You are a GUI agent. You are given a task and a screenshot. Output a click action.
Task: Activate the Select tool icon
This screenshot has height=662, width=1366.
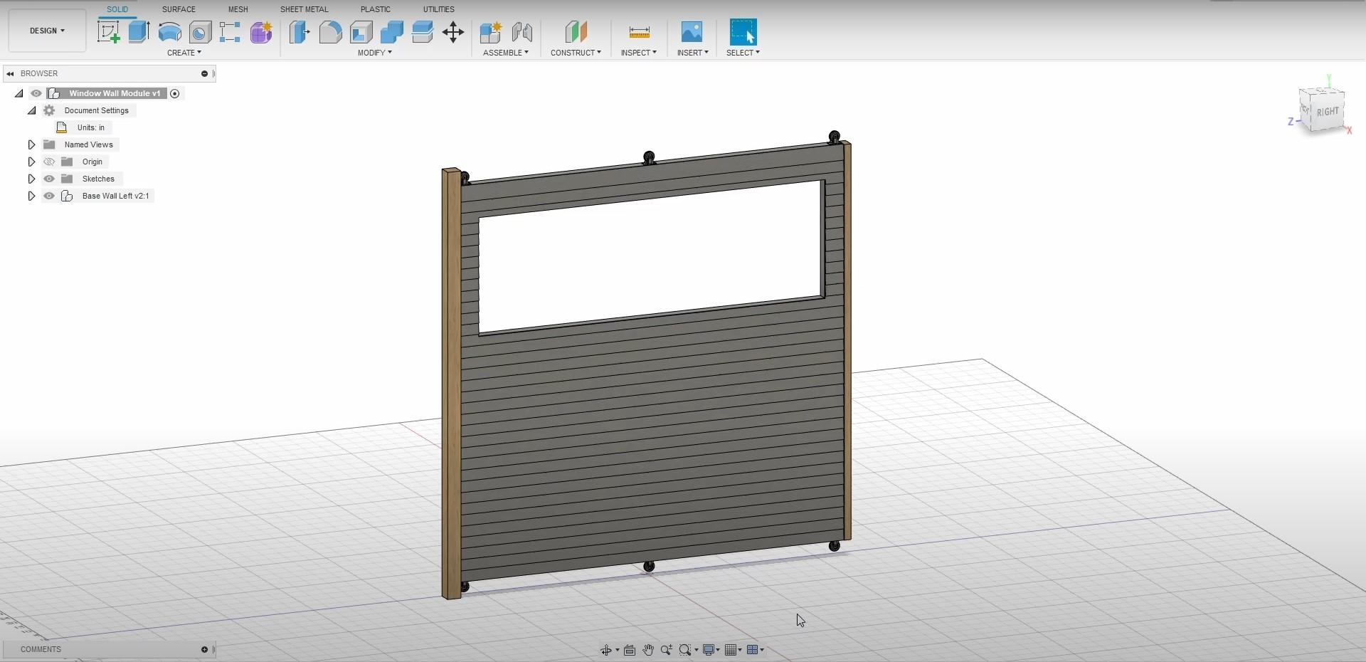tap(743, 32)
